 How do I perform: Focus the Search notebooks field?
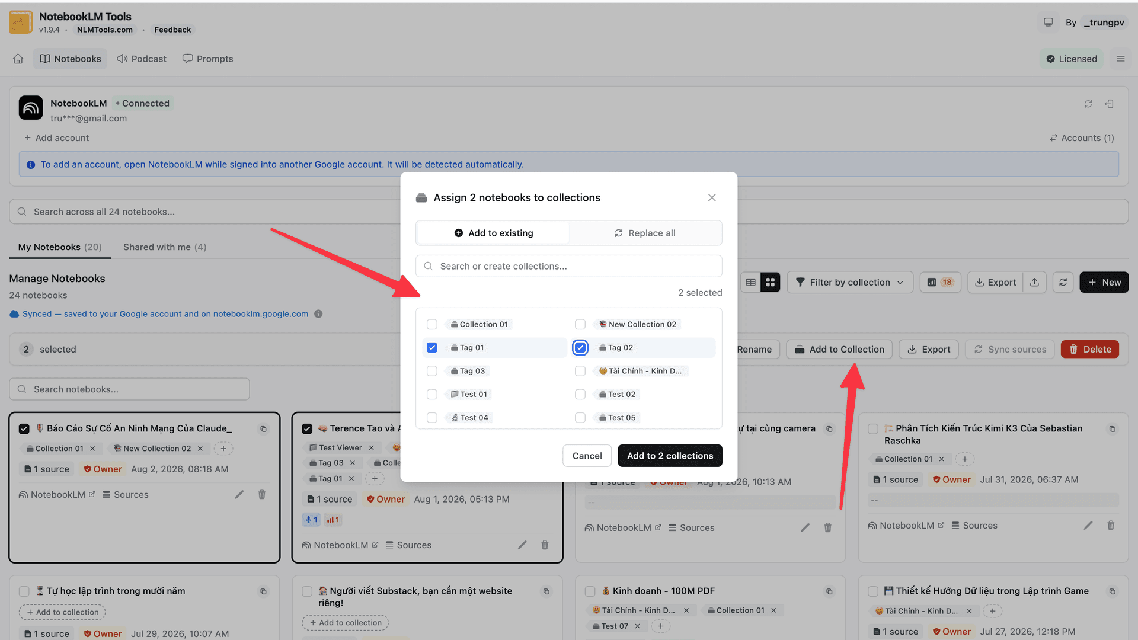[129, 389]
